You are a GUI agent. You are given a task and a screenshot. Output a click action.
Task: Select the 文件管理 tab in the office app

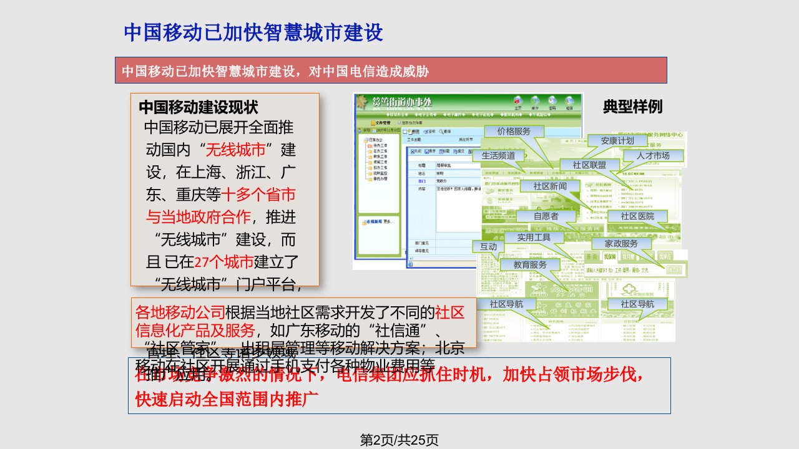[381, 123]
